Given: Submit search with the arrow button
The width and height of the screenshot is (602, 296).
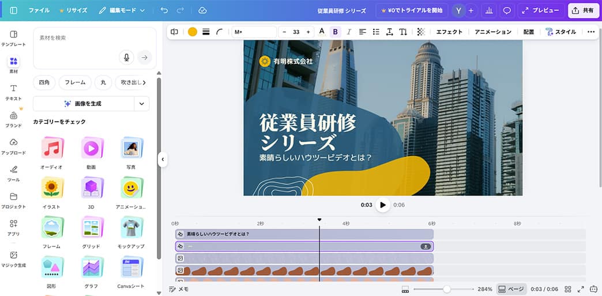Looking at the screenshot, I should [x=144, y=58].
